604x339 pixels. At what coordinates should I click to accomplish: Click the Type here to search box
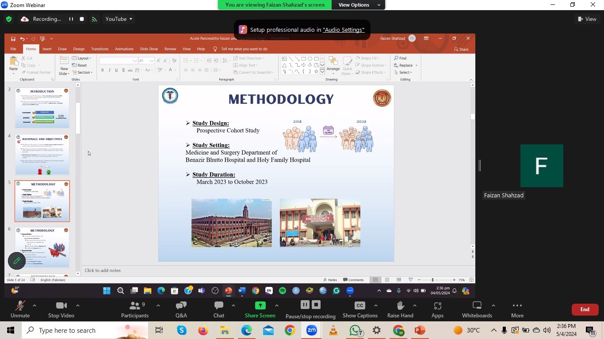click(x=84, y=330)
